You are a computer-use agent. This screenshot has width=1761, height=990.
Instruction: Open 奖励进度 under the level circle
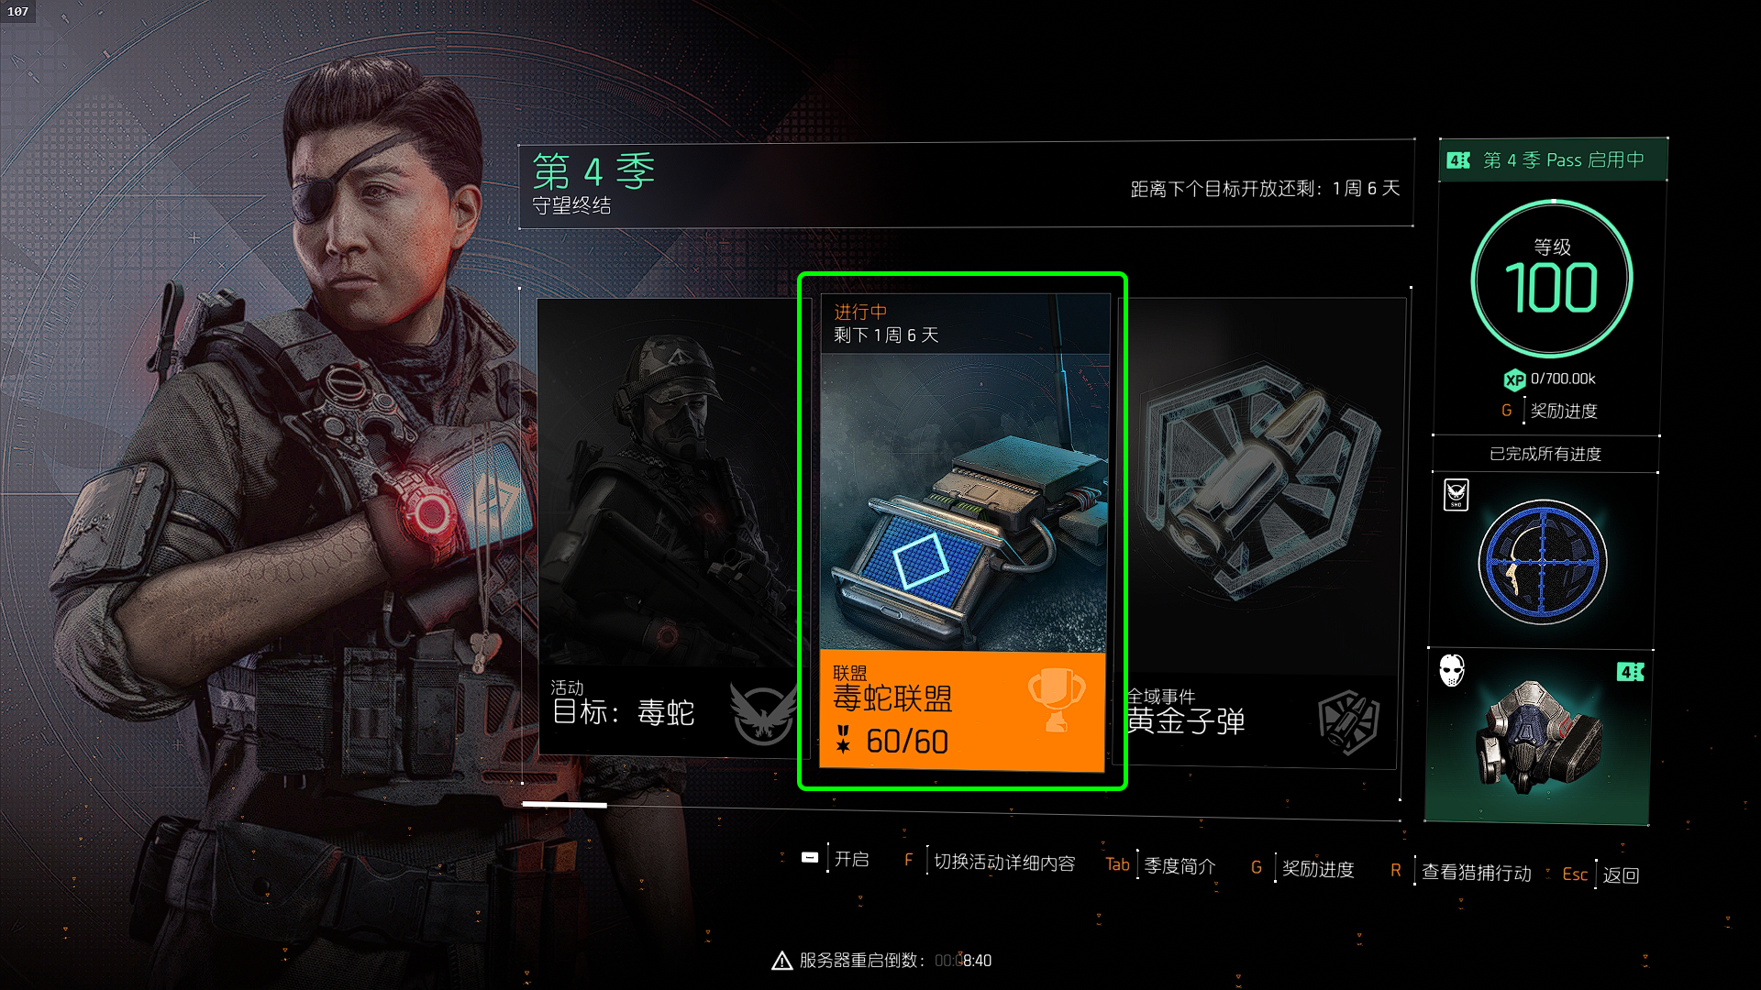coord(1563,412)
